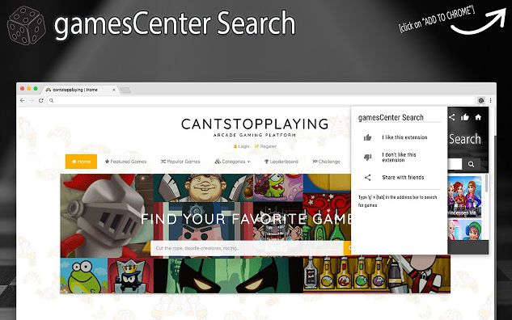Click the address bar search field

[261, 100]
